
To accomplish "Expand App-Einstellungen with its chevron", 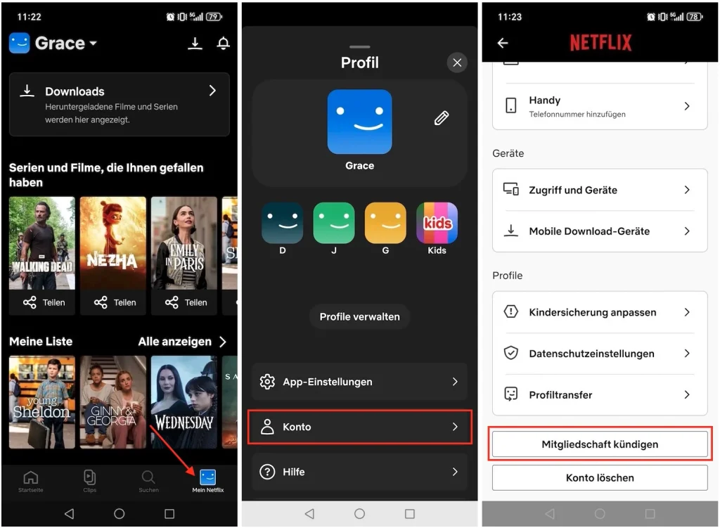I will point(455,382).
